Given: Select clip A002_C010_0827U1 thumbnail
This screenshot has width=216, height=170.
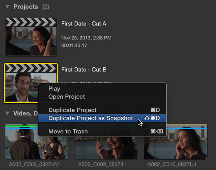Looking at the screenshot, I should click(x=176, y=142).
